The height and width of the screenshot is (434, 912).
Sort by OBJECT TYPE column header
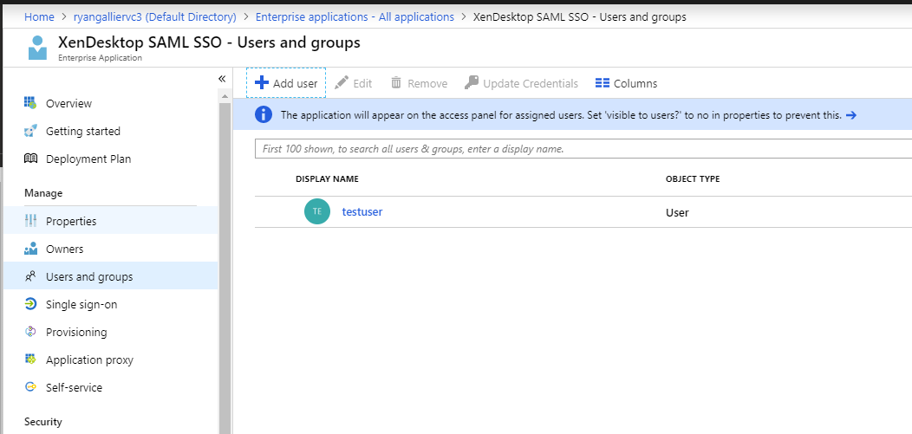pos(693,179)
